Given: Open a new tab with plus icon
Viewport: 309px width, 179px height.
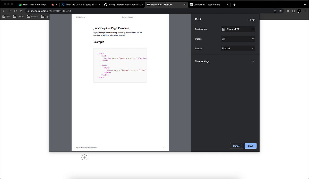Looking at the screenshot, I should click(234, 5).
